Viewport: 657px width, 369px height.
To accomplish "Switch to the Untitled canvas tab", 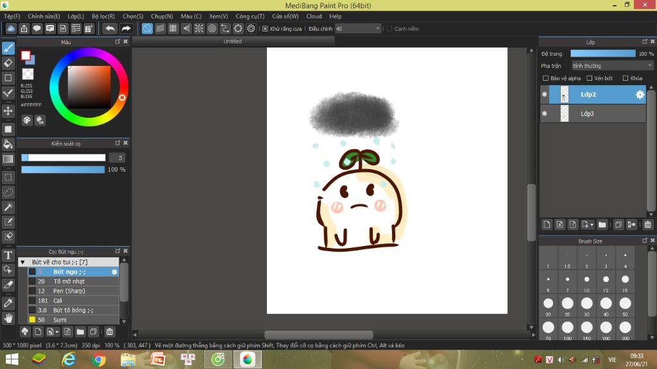I will (232, 42).
